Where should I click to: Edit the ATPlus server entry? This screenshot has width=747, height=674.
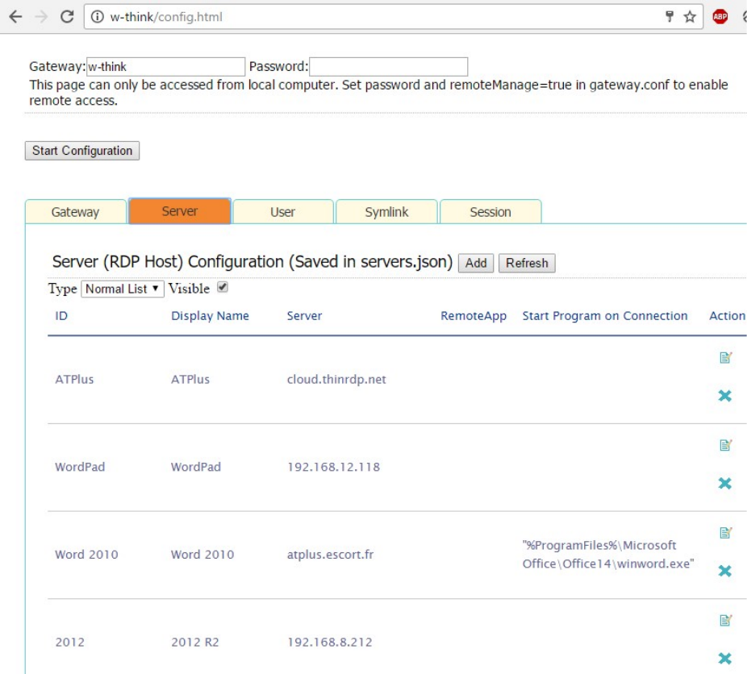724,358
